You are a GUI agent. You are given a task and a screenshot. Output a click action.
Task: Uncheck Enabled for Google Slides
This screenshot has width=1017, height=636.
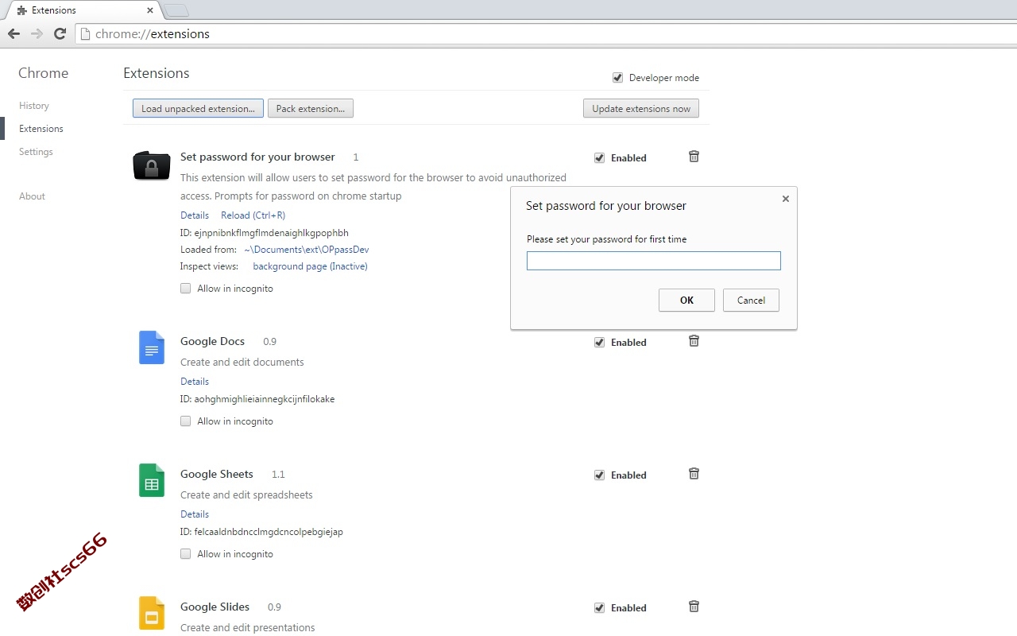pos(599,607)
